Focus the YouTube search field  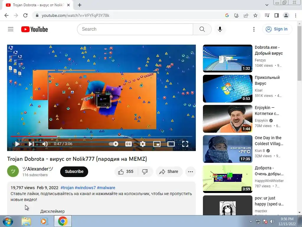point(135,29)
